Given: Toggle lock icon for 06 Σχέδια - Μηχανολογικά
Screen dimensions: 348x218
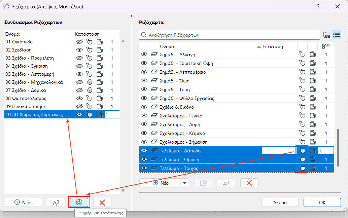Looking at the screenshot, I should tap(90, 82).
